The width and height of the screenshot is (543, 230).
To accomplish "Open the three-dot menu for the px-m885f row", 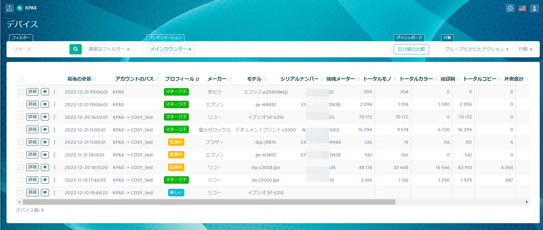I will click(54, 104).
